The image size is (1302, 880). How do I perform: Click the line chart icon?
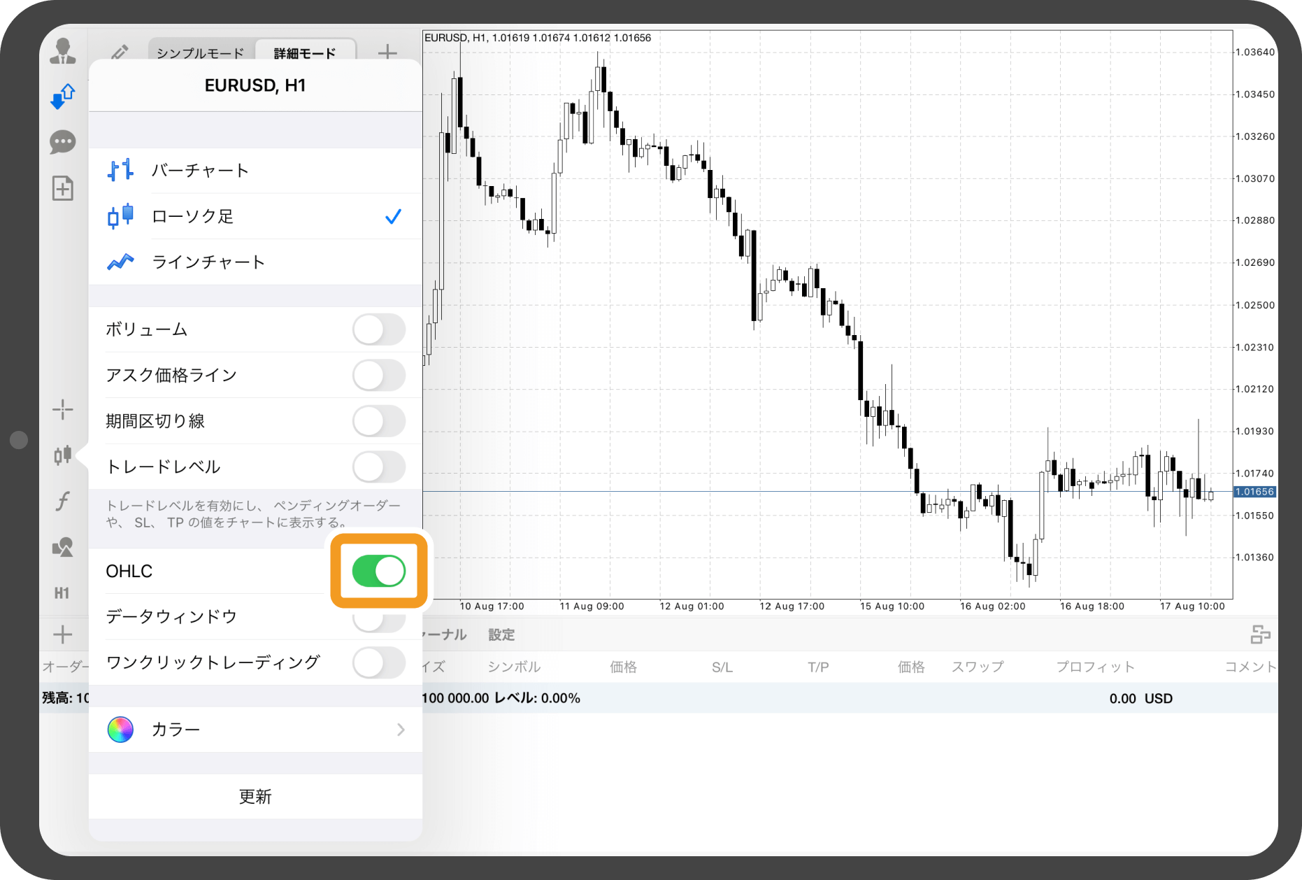120,262
